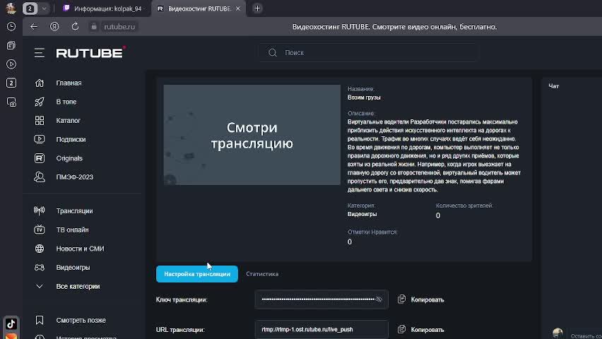Click the Возим грузы title text
Image resolution: width=602 pixels, height=339 pixels.
pos(364,97)
